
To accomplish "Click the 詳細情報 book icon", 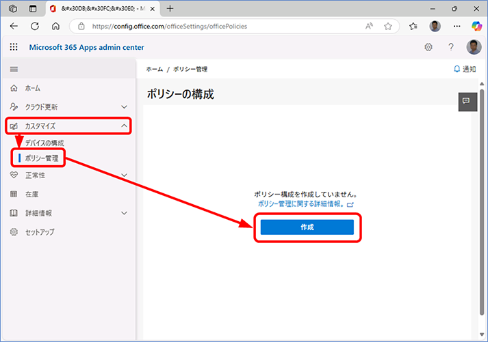I will [x=14, y=213].
